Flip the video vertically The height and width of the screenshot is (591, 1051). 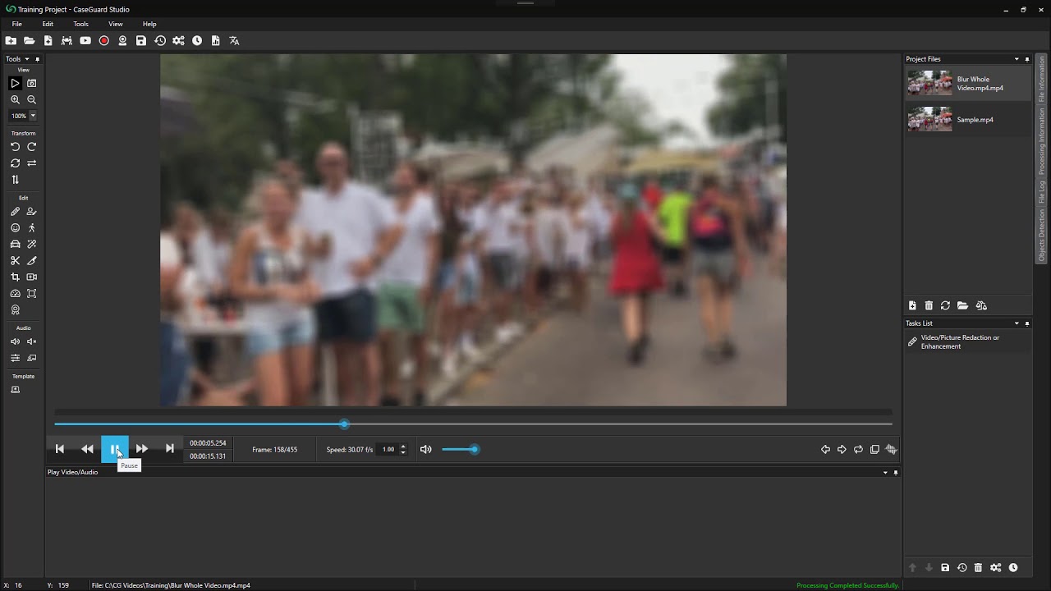point(15,180)
